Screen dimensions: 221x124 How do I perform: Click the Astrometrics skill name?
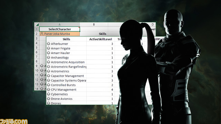coord(60,71)
